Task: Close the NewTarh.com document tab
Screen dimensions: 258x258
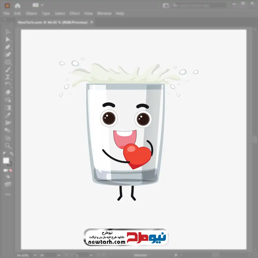Action: 91,22
